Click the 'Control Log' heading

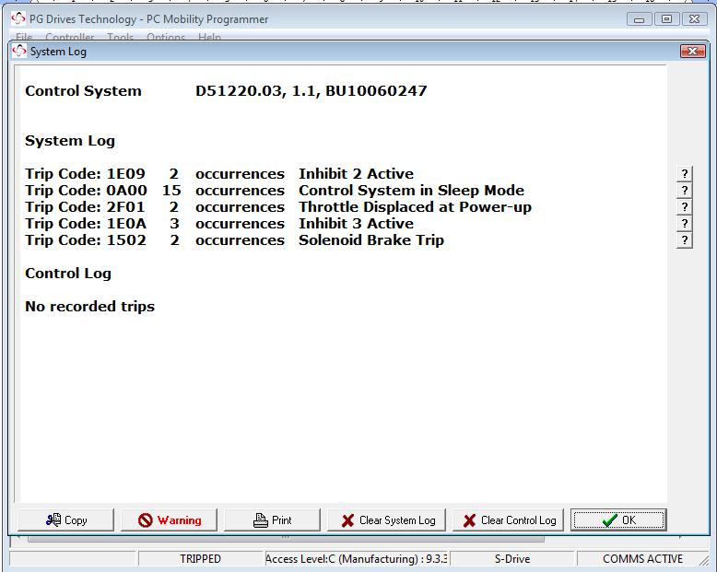tap(68, 274)
